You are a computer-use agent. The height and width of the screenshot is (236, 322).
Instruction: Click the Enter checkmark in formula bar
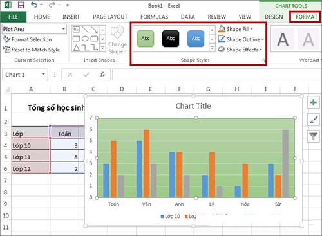(x=86, y=75)
